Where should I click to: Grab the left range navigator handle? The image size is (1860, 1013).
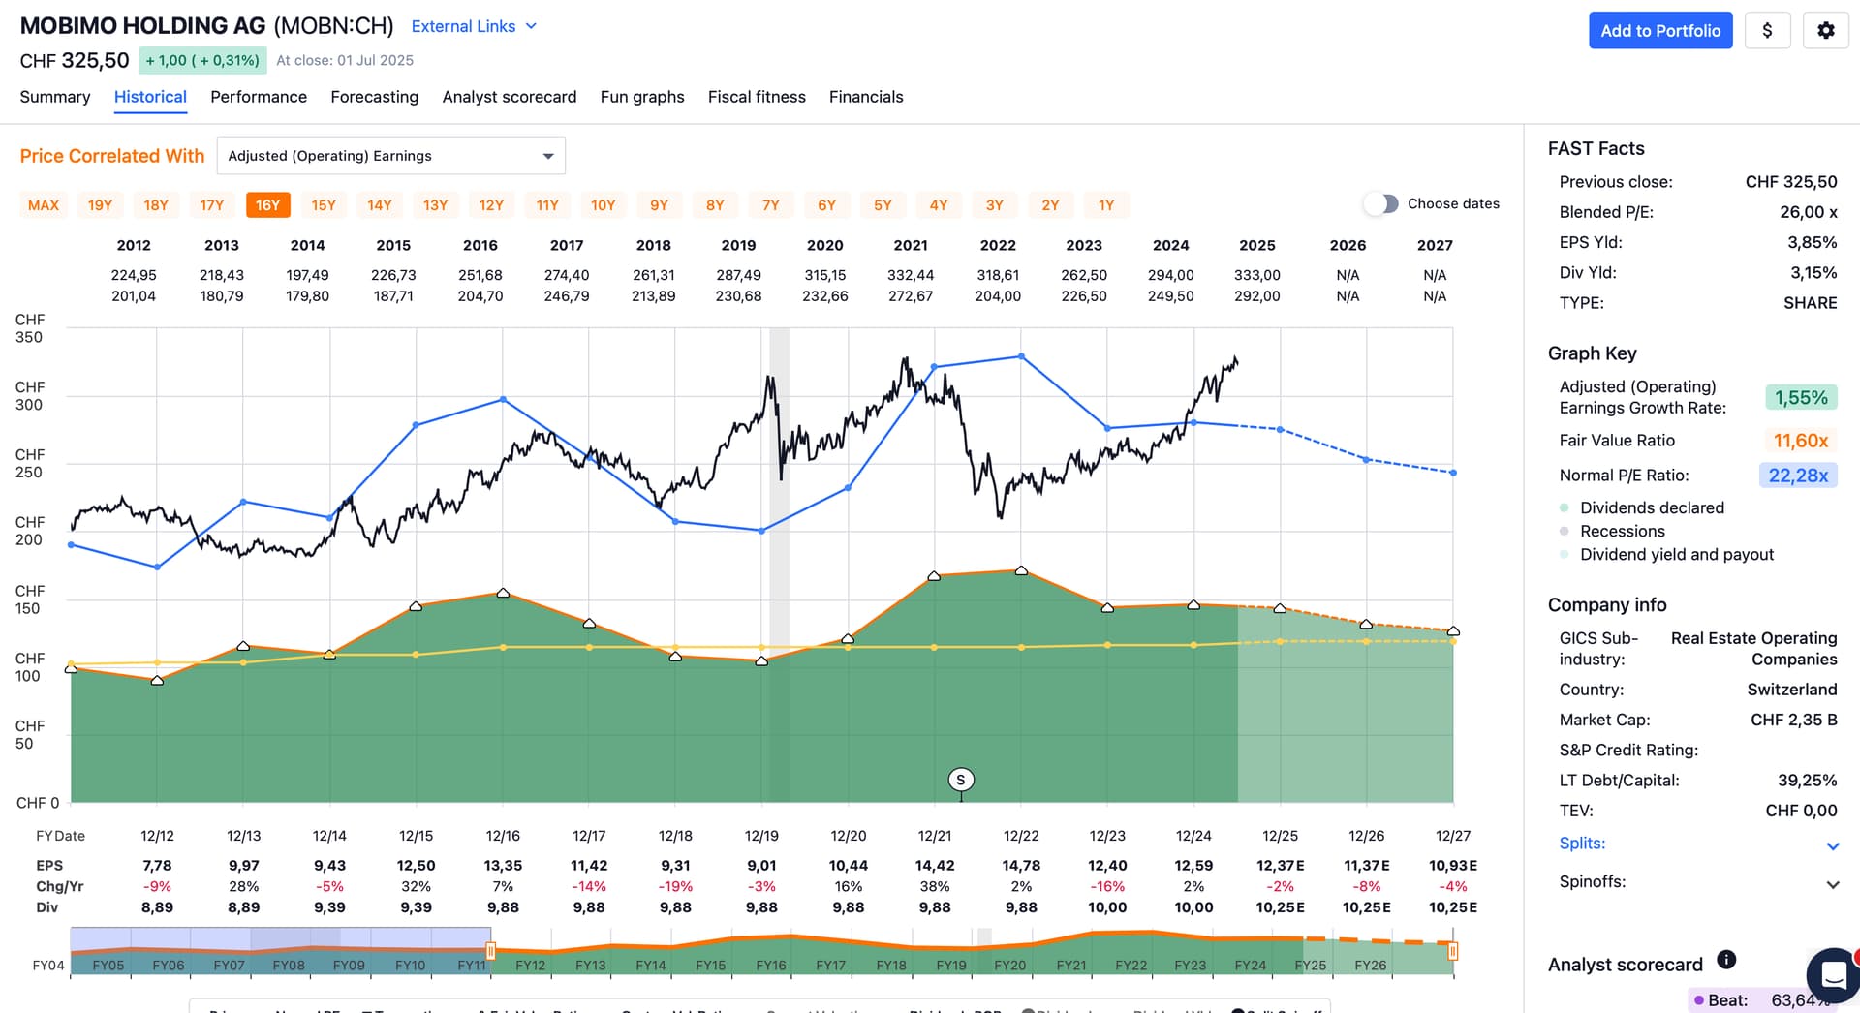pyautogui.click(x=491, y=952)
